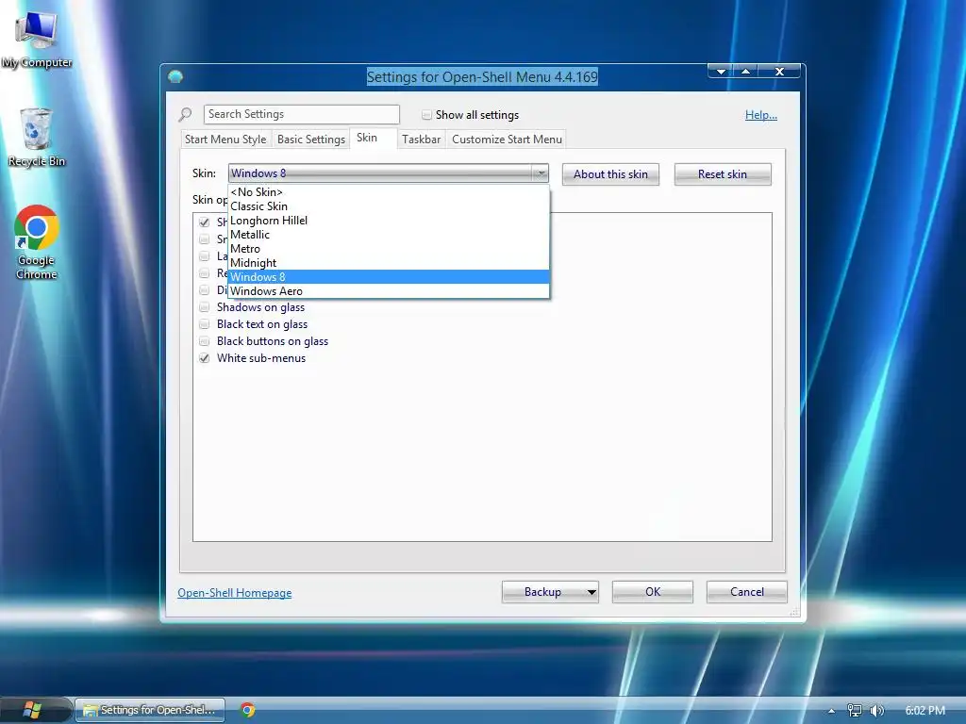
Task: Launch Chrome from the taskbar
Action: coord(248,710)
